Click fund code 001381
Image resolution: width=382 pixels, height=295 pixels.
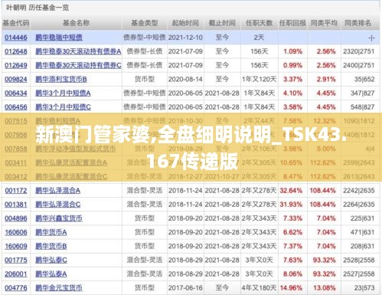click(x=16, y=205)
